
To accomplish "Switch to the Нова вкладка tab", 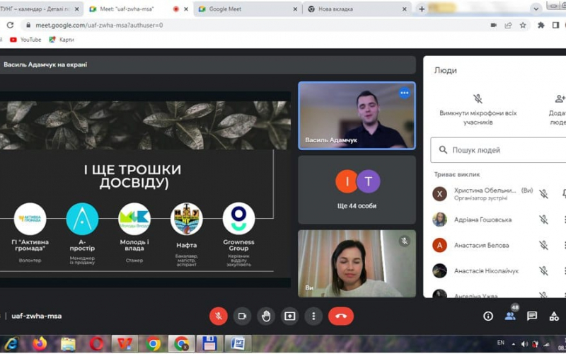I will coord(357,9).
